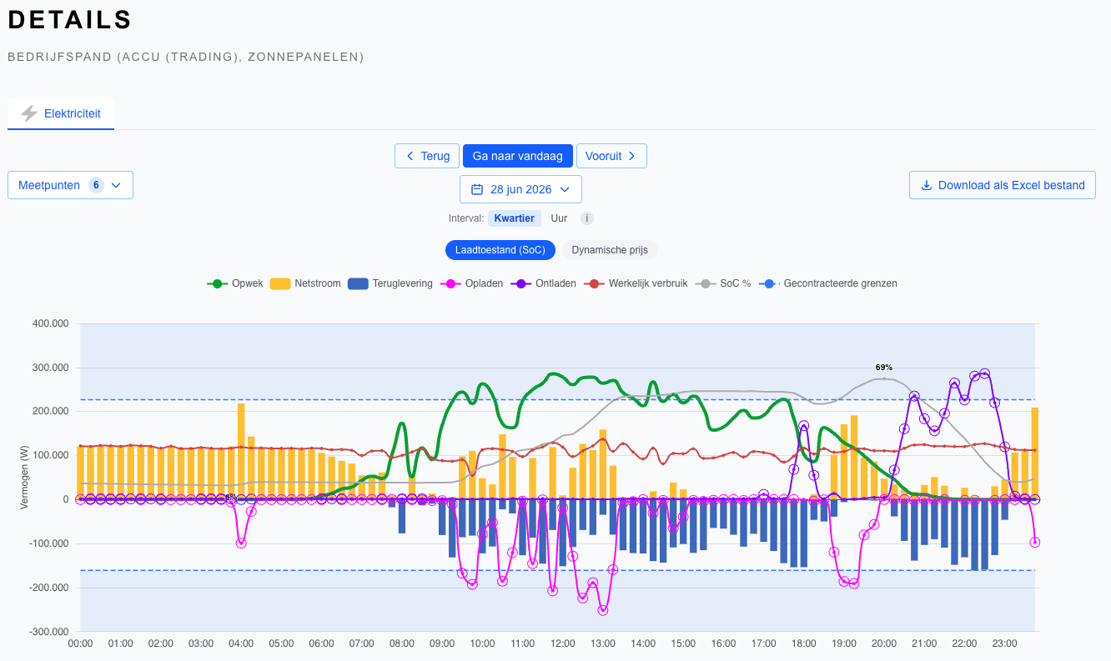Viewport: 1111px width, 661px height.
Task: Open the Meetpunten dropdown
Action: click(x=70, y=185)
